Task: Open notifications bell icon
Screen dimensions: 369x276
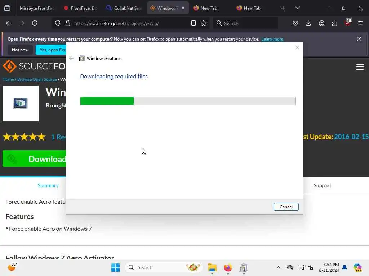Action: (x=344, y=267)
